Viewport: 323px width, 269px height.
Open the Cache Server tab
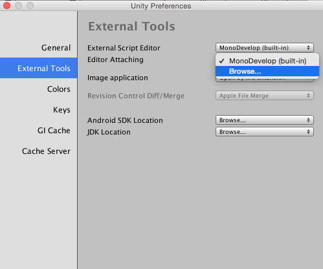[46, 151]
